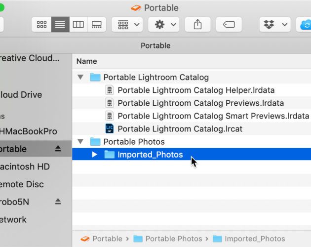Image resolution: width=311 pixels, height=247 pixels.
Task: Click the Portable Lightroom Catalog folder name
Action: [156, 77]
